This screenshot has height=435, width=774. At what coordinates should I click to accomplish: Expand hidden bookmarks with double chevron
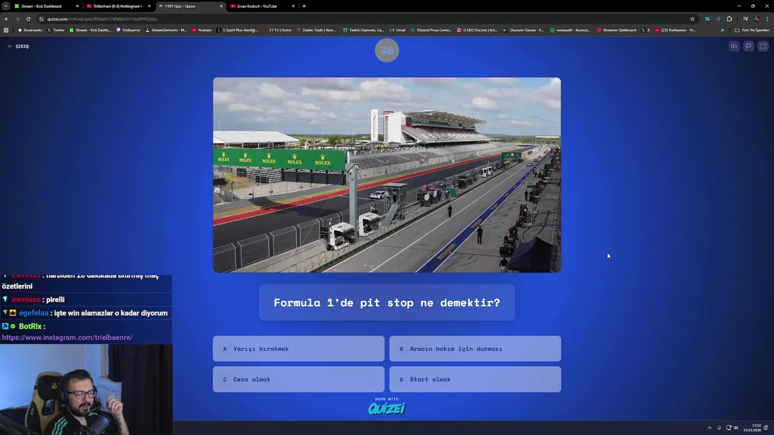722,30
